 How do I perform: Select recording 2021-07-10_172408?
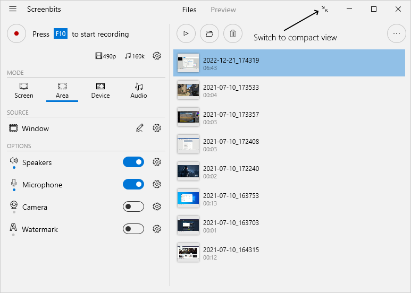(x=289, y=144)
